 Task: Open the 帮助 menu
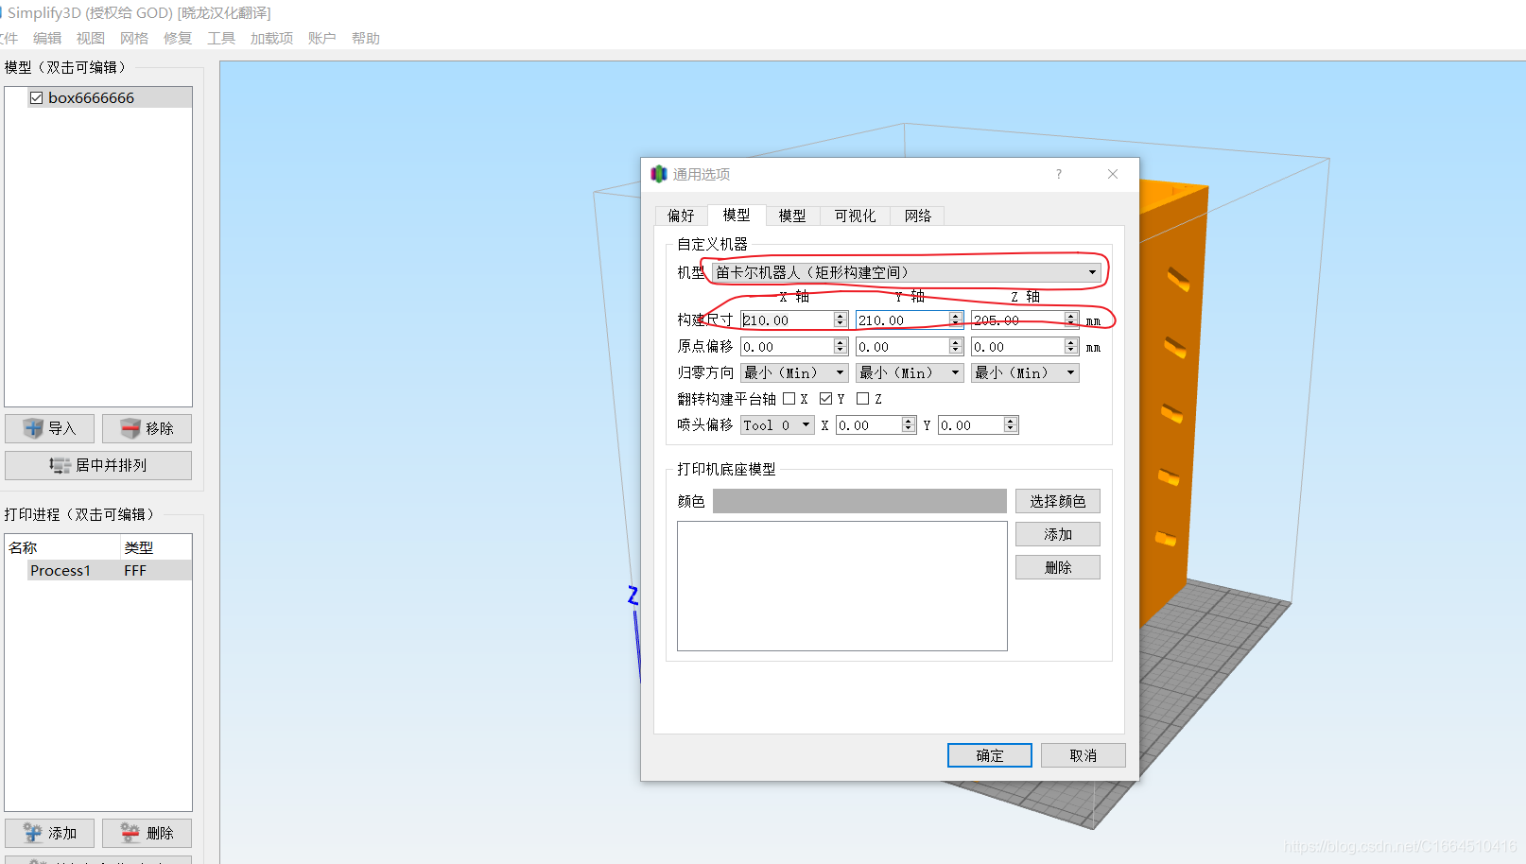365,38
